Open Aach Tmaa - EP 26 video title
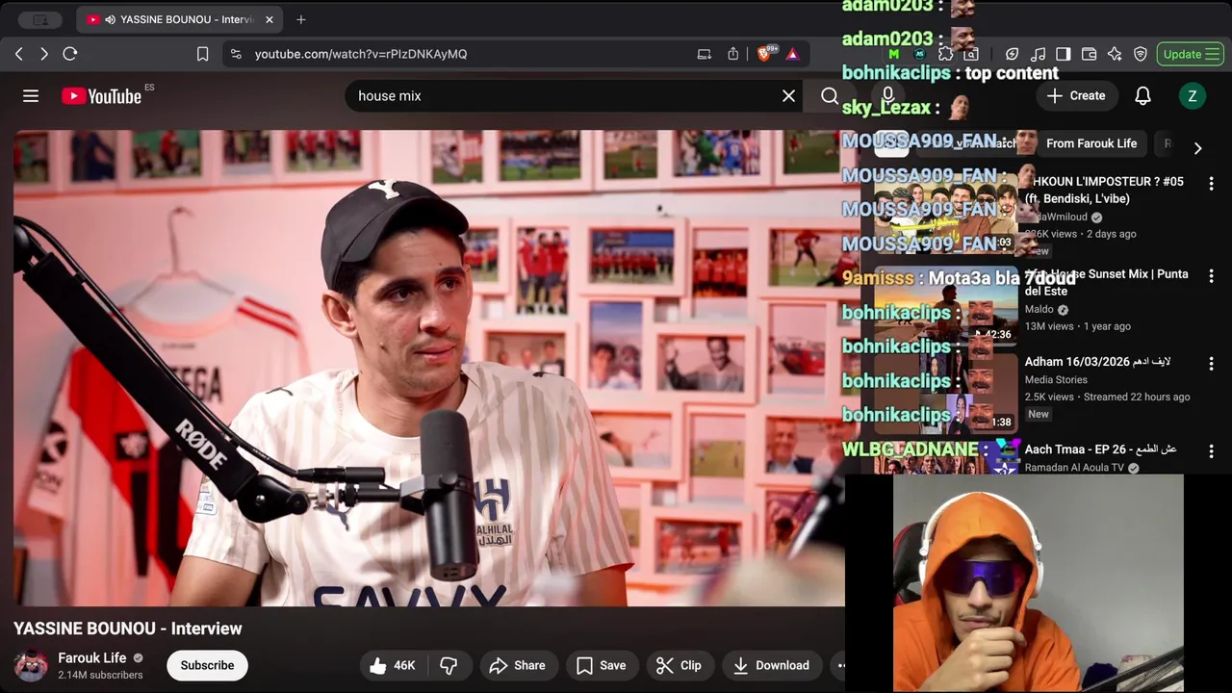Image resolution: width=1232 pixels, height=693 pixels. [1100, 449]
